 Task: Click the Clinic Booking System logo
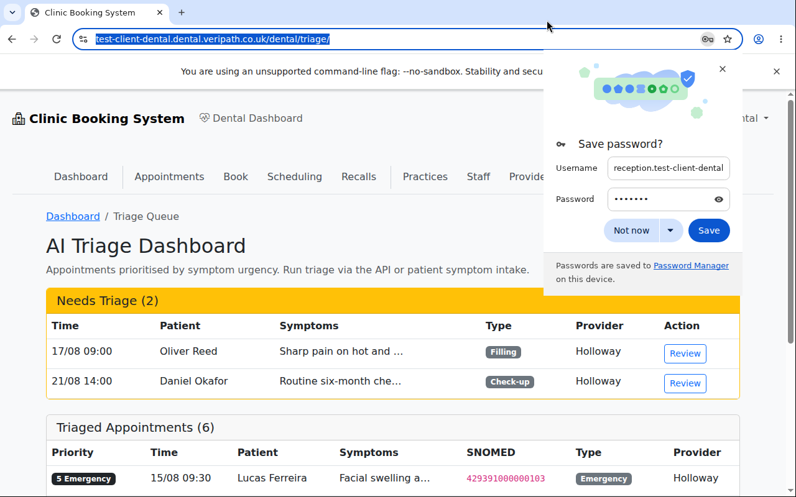pyautogui.click(x=98, y=119)
